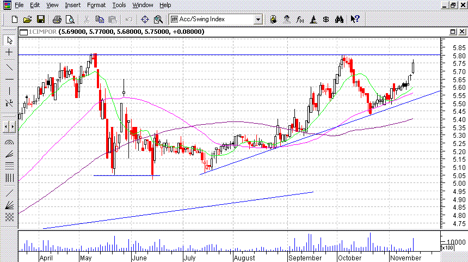Open Indicator Builder f(x) icon
The width and height of the screenshot is (468, 262).
click(300, 20)
